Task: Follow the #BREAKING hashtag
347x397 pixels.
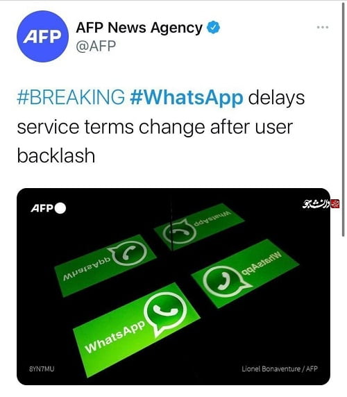Action: pyautogui.click(x=71, y=97)
